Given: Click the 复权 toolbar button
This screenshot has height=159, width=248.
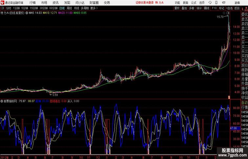Looking at the screenshot, I should (177, 8).
